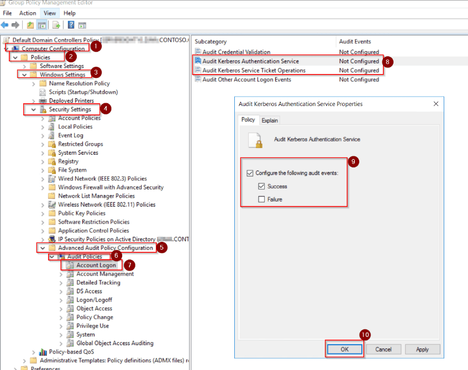Screen dimensions: 468x370
Task: Switch to the Explain tab
Action: 270,120
